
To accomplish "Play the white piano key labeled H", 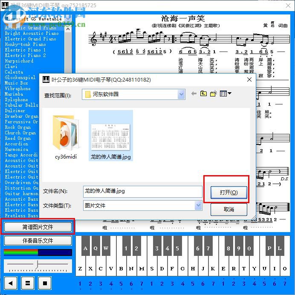I will 193,268.
